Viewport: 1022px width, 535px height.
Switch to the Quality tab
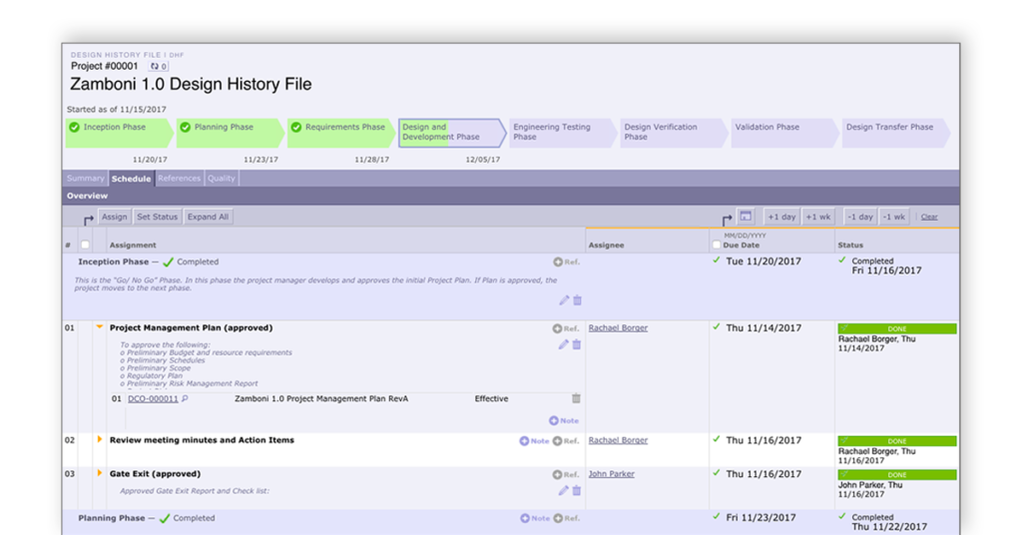coord(221,179)
